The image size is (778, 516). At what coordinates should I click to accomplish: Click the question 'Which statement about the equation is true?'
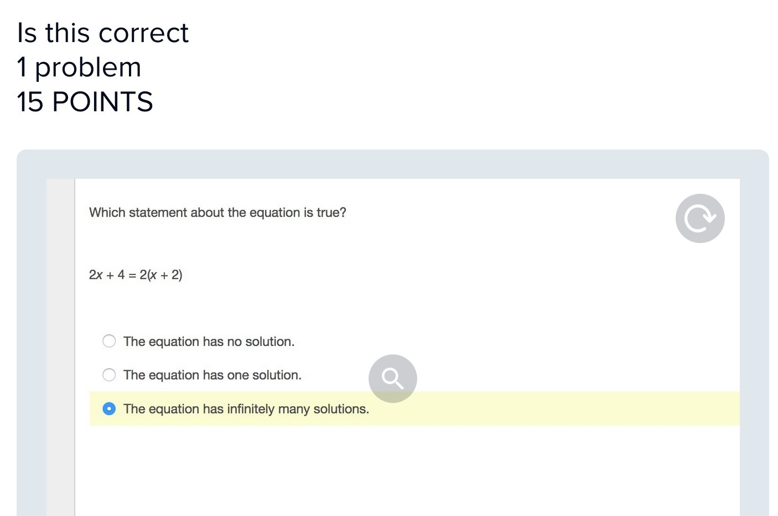click(217, 213)
